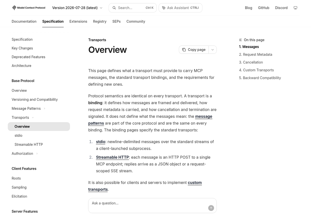
Task: Open Deprecated Features in the sidebar
Action: (x=29, y=57)
